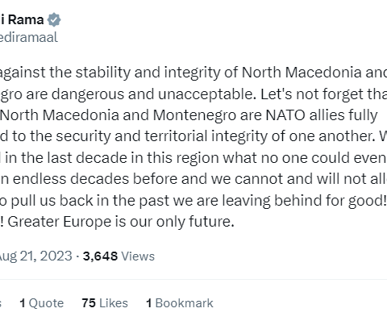387x325 pixels.
Task: Click the tweet line mentioning NATO allies
Action: click(189, 115)
